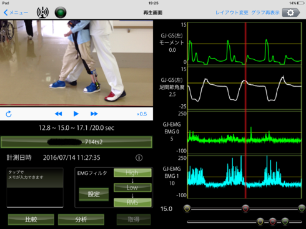Select レイアウト変更 link

click(x=232, y=12)
